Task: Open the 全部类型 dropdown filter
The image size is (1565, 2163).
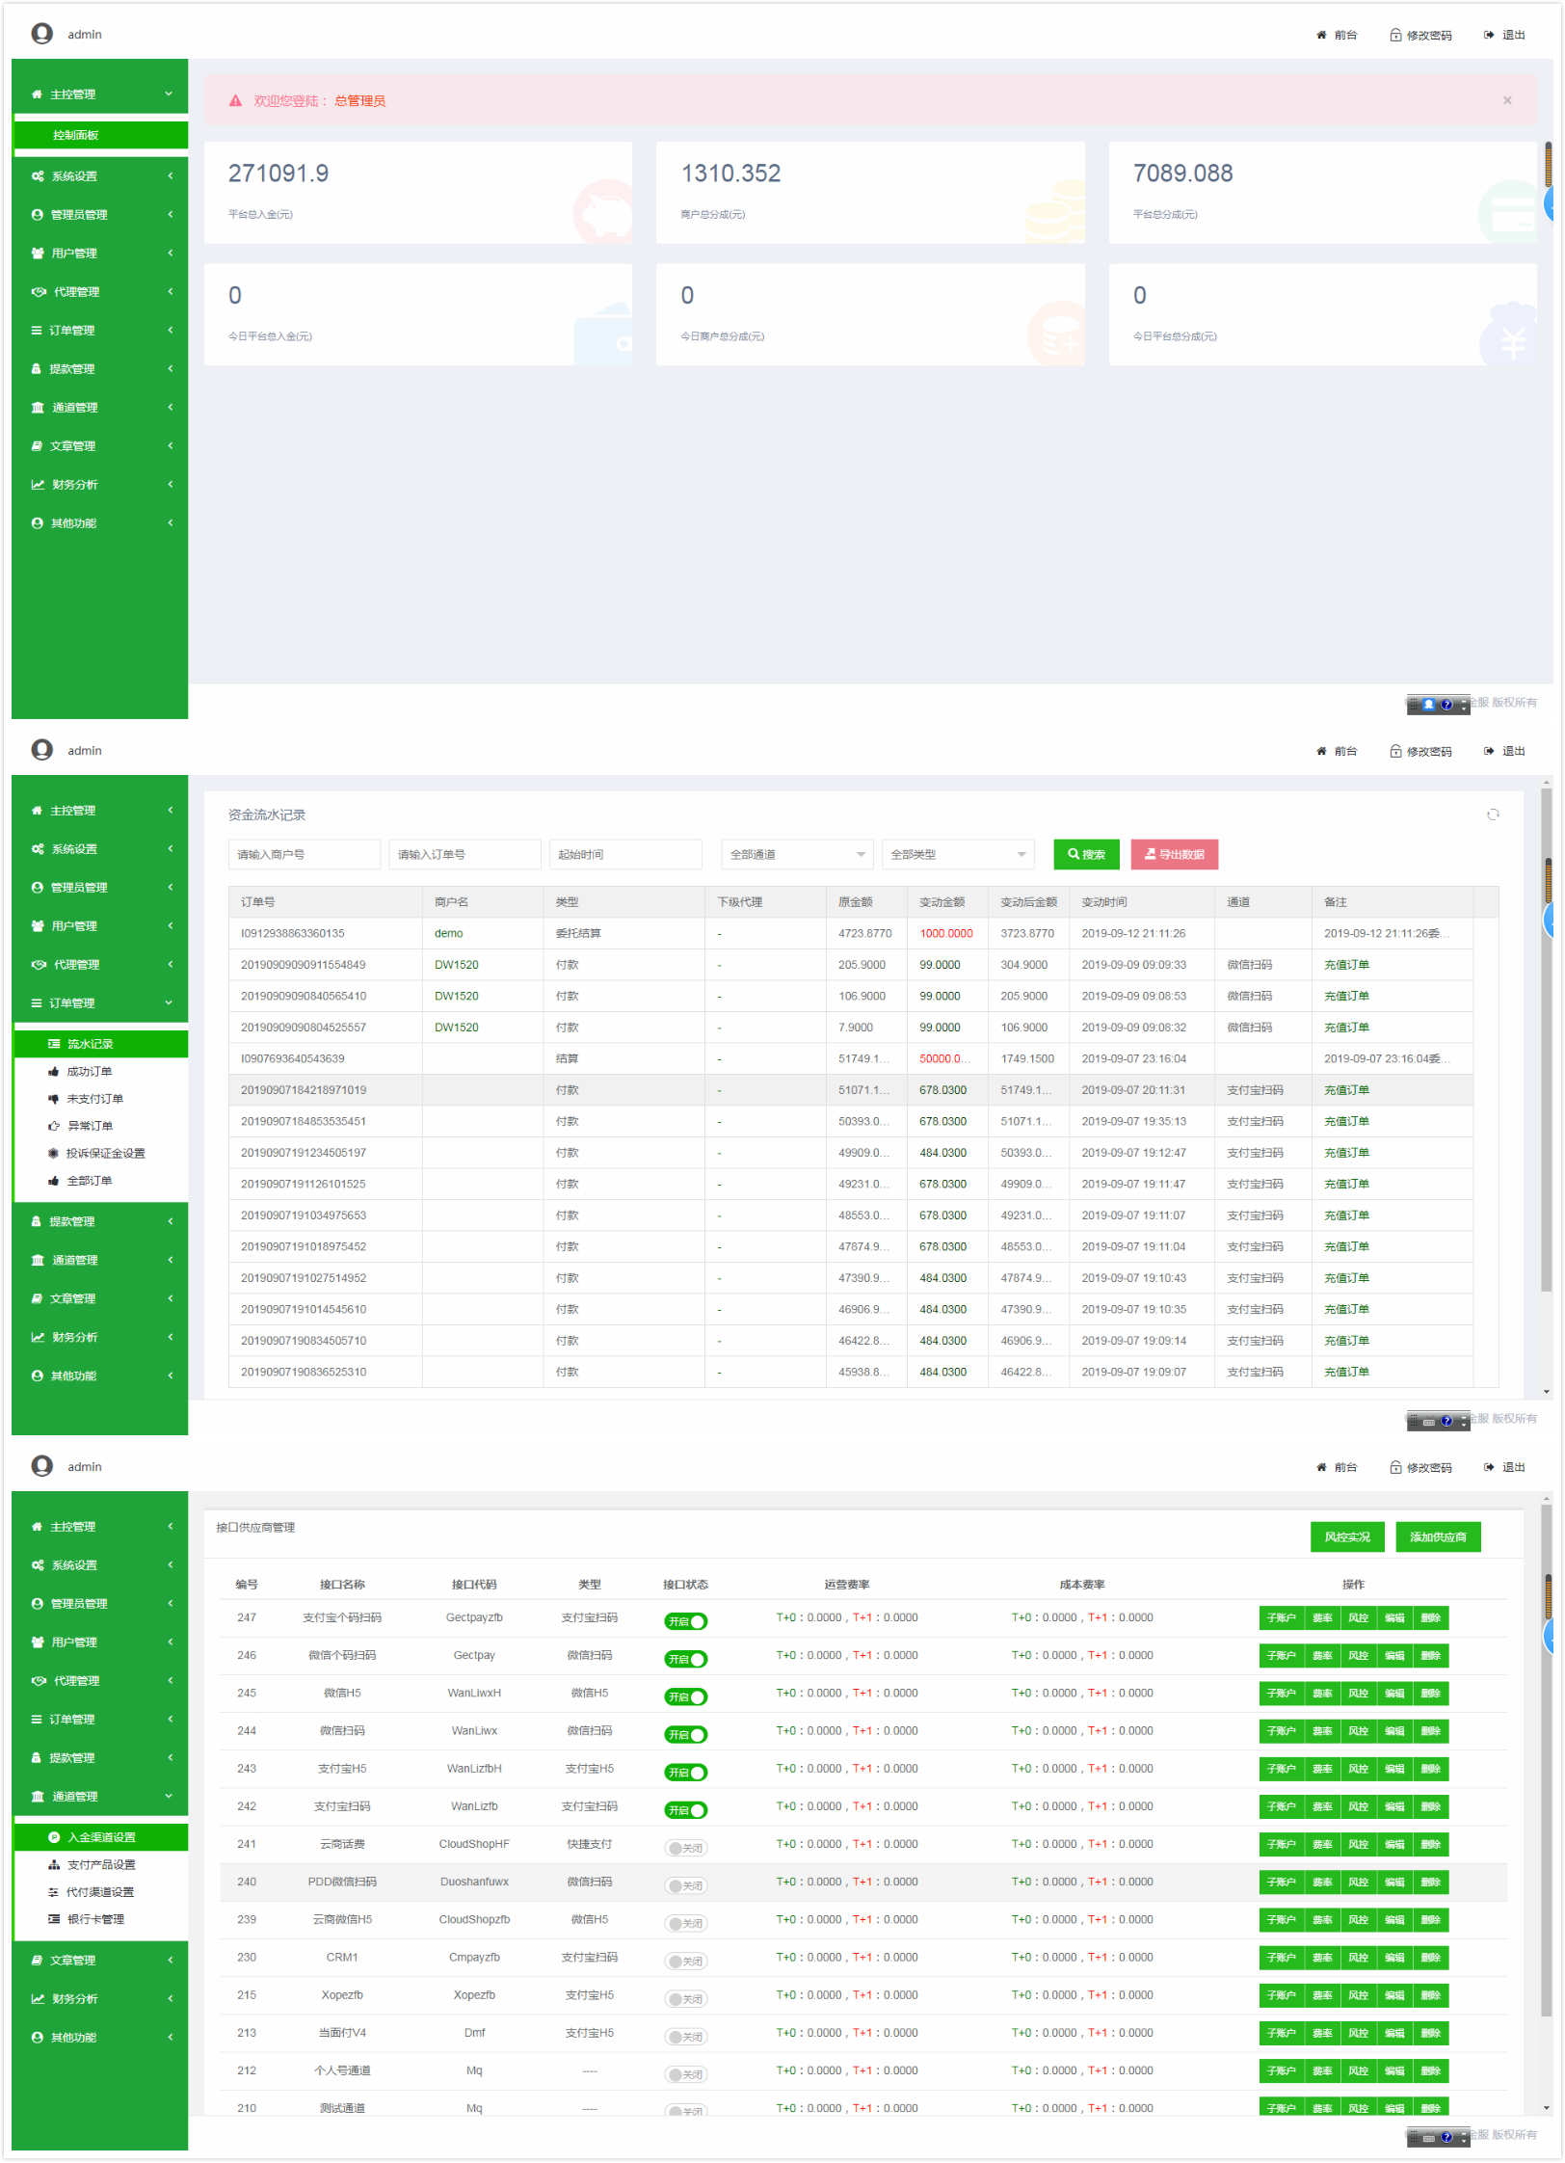Action: (958, 854)
